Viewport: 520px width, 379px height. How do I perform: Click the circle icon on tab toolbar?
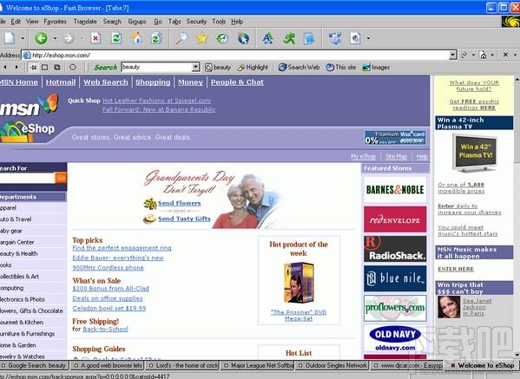tap(72, 68)
